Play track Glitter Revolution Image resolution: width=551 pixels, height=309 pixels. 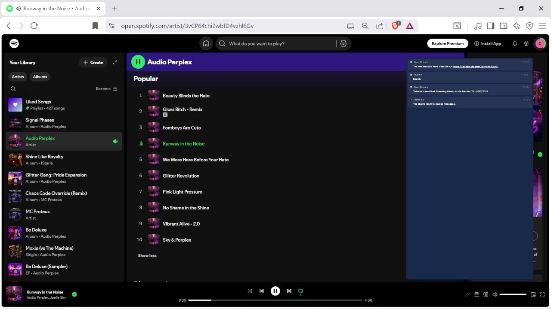[181, 176]
